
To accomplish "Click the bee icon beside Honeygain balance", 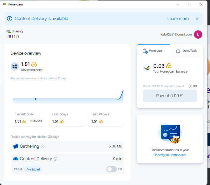I will tap(147, 68).
